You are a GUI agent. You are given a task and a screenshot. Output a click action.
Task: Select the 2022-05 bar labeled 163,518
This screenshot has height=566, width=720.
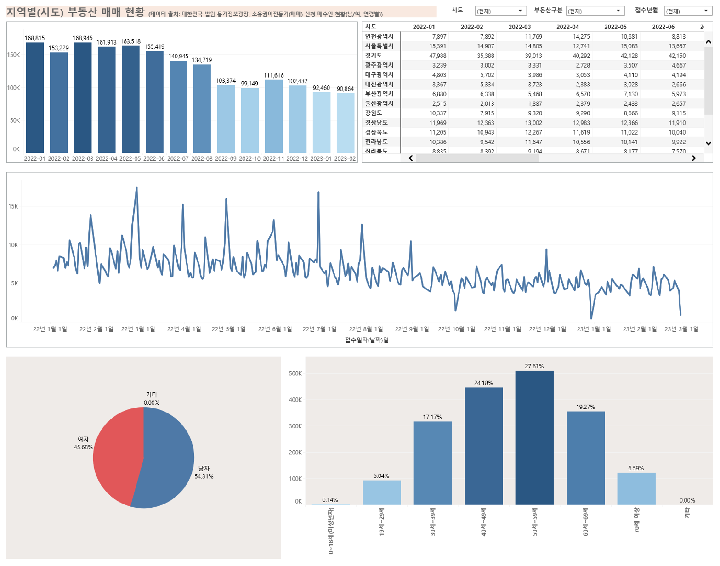coord(130,99)
